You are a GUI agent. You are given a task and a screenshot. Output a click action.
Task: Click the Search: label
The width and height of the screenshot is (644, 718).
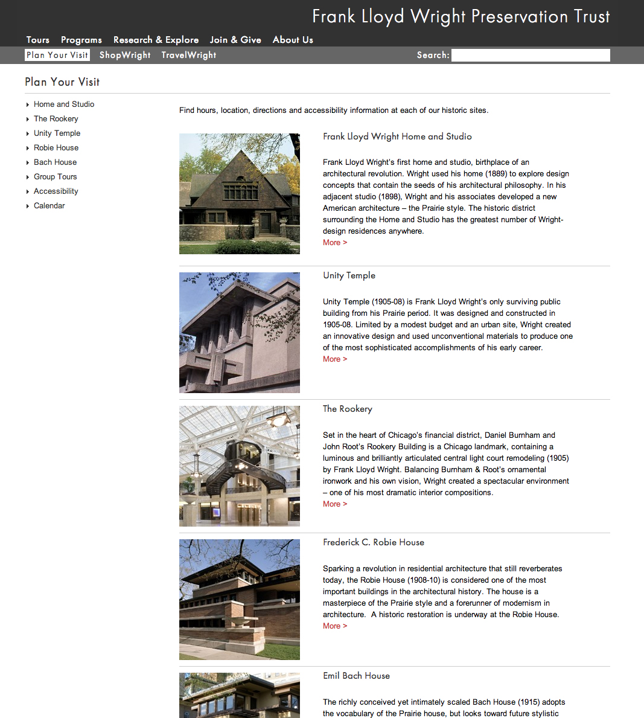click(x=433, y=55)
